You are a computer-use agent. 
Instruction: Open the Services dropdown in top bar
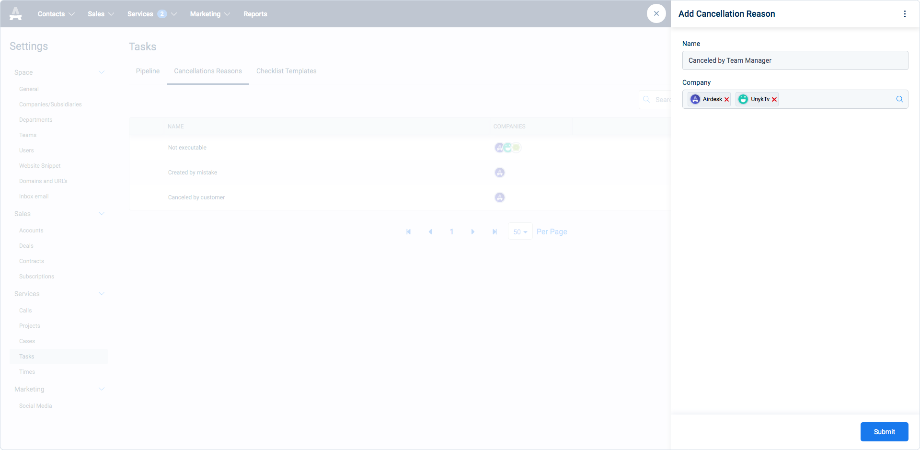click(152, 14)
